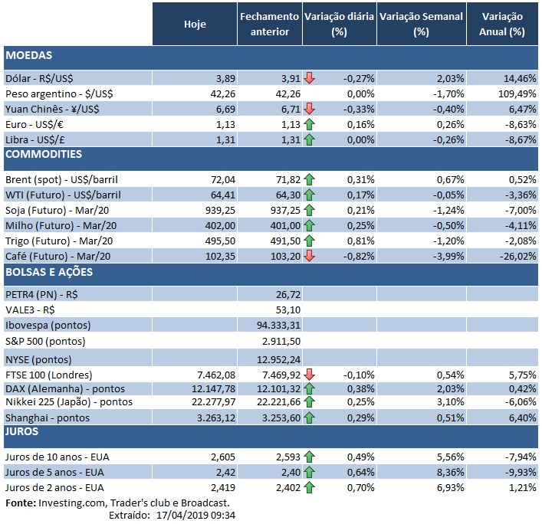Select the Fechamento anterior column header
Viewport: 542px width, 524px height.
[268, 25]
